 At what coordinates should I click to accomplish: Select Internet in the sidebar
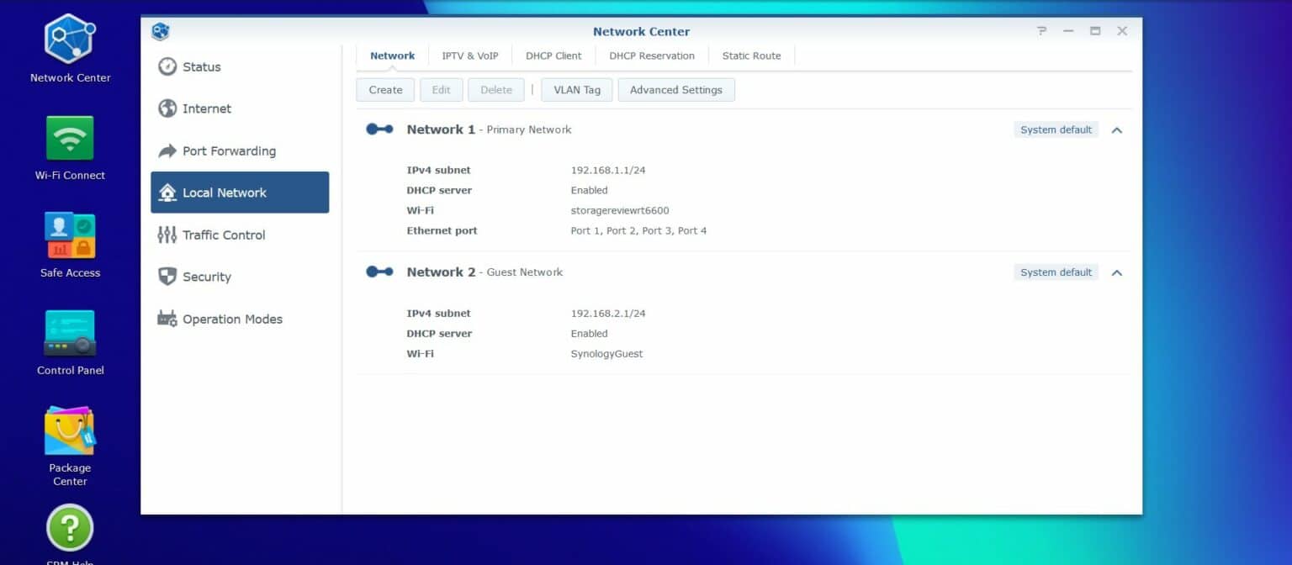pos(240,108)
